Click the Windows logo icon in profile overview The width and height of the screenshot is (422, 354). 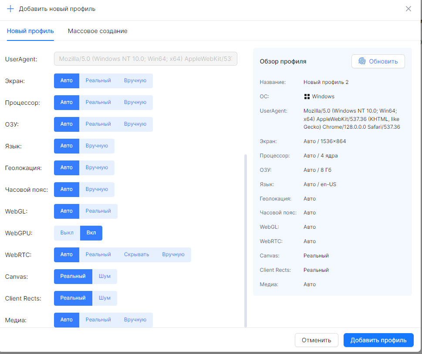click(307, 97)
